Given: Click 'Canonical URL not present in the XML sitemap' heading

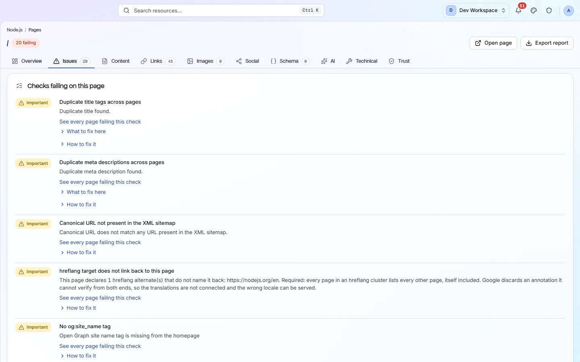Looking at the screenshot, I should pyautogui.click(x=118, y=223).
